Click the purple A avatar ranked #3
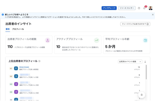 point(16,84)
